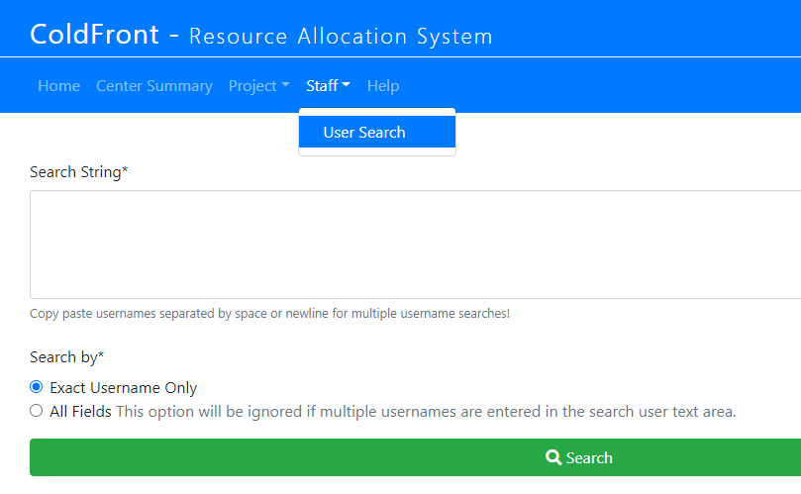The width and height of the screenshot is (801, 494).
Task: Click the Staff menu in navbar
Action: (x=328, y=86)
